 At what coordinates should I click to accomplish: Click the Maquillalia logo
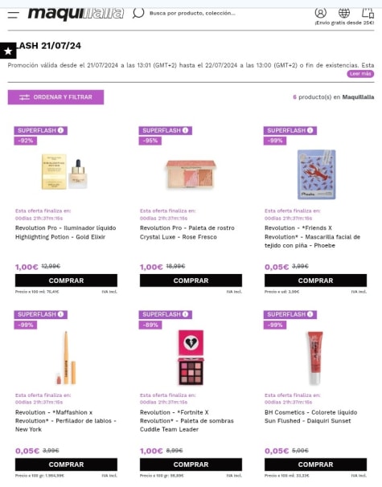point(76,14)
